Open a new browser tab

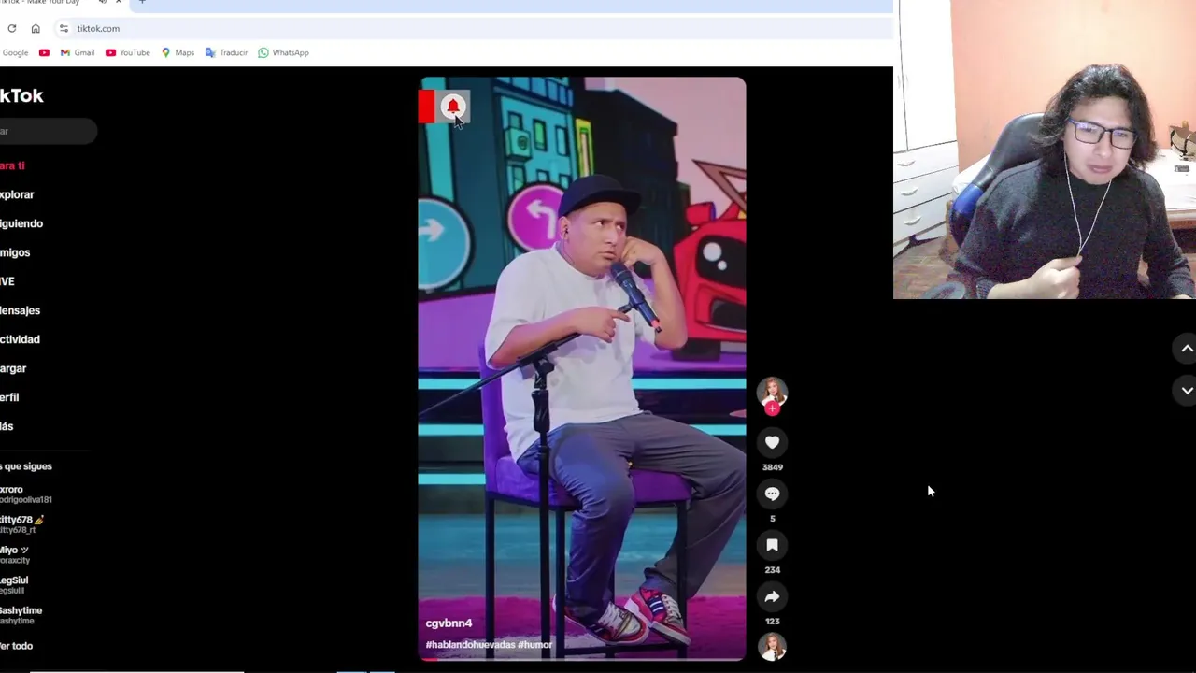142,2
